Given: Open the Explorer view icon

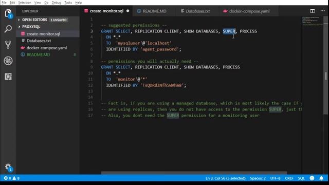Looking at the screenshot, I should [x=8, y=13].
